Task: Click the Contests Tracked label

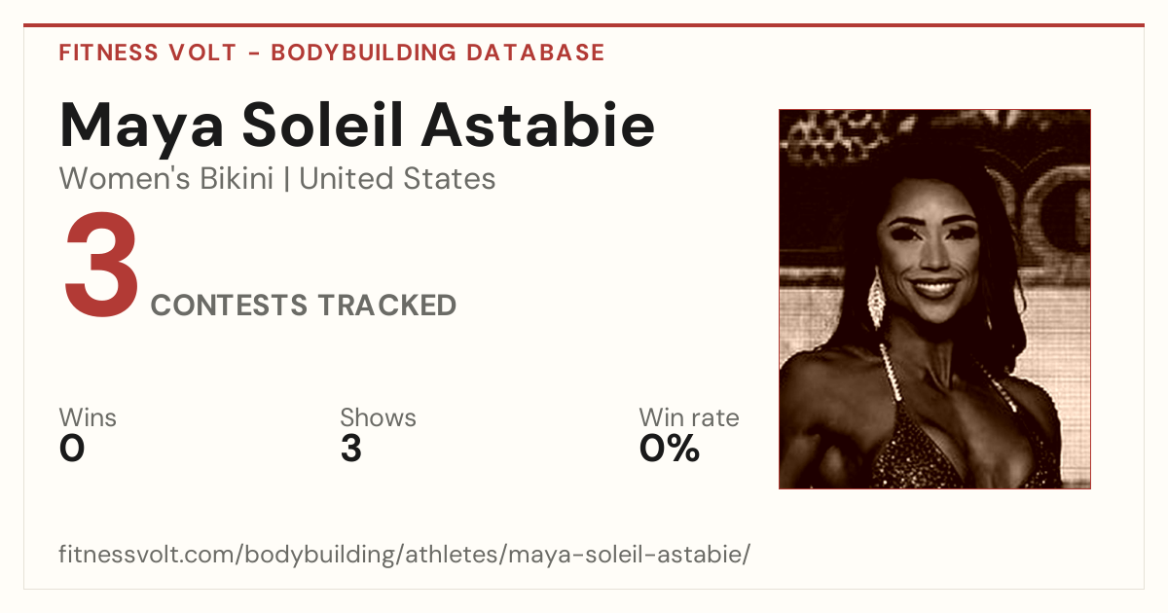Action: [x=304, y=306]
